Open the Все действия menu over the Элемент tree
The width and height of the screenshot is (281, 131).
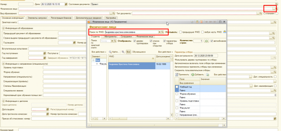99,52
